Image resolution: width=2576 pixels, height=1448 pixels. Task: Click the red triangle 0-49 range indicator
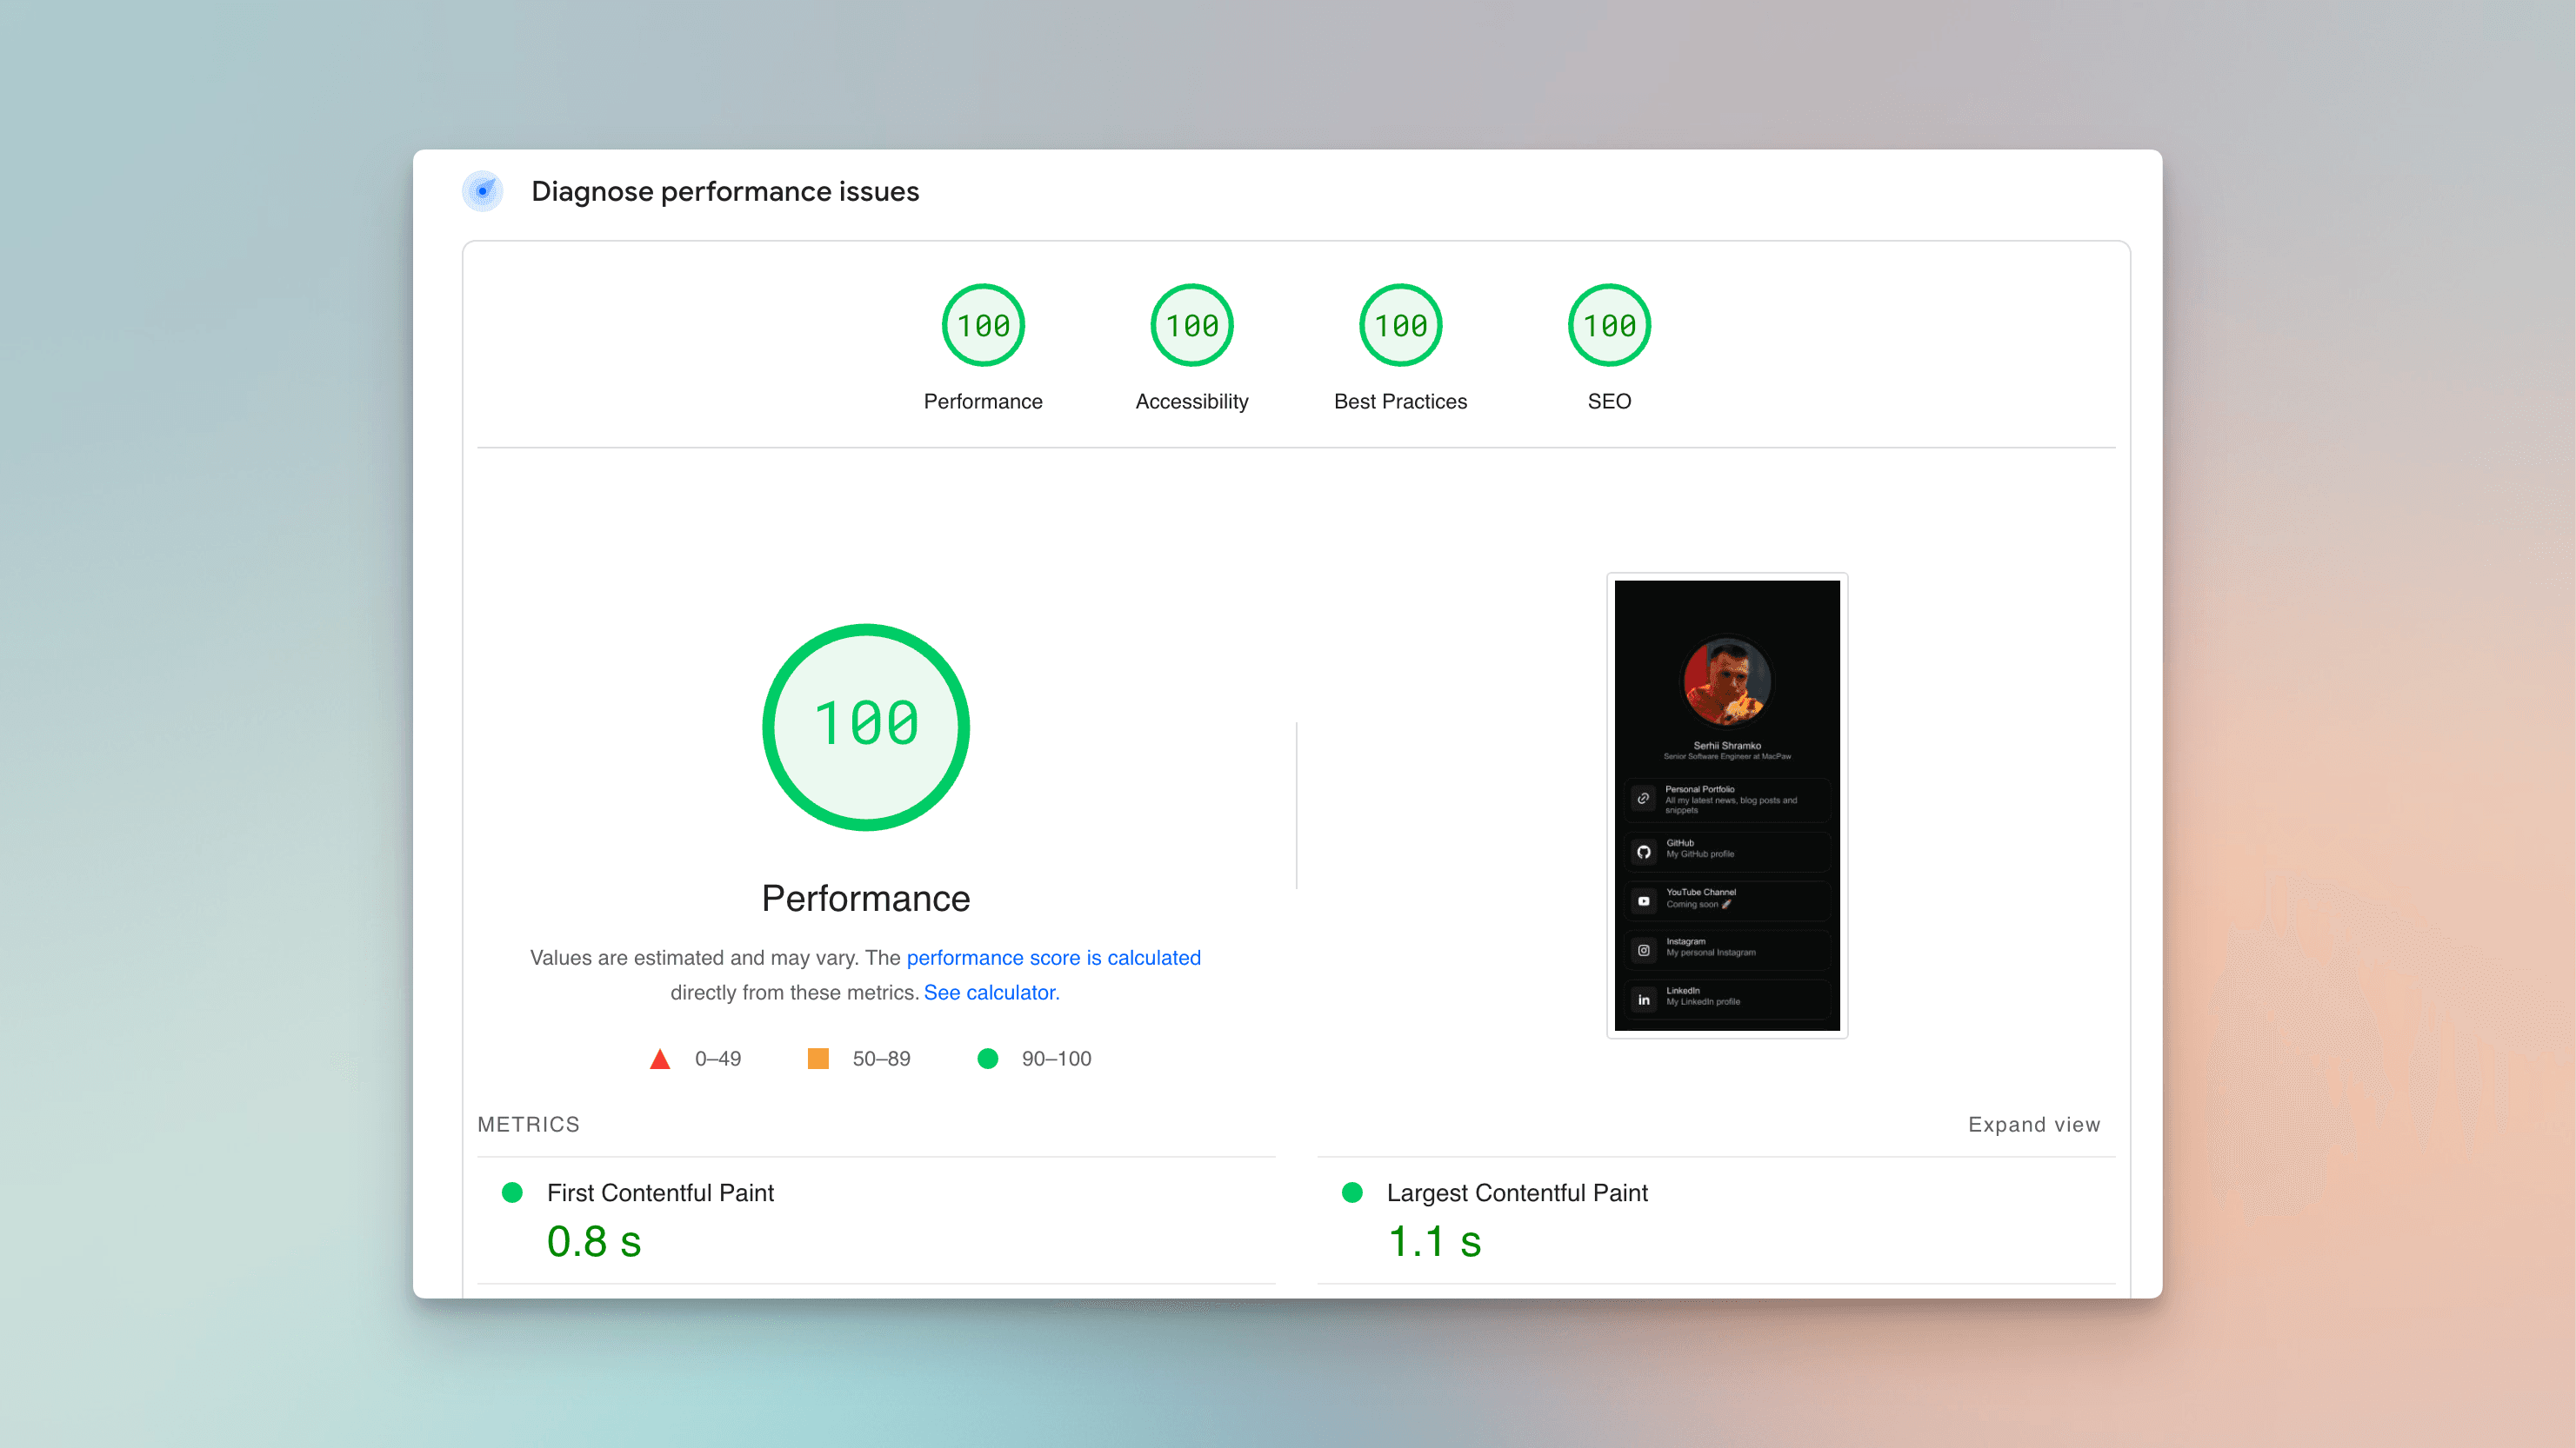coord(664,1057)
